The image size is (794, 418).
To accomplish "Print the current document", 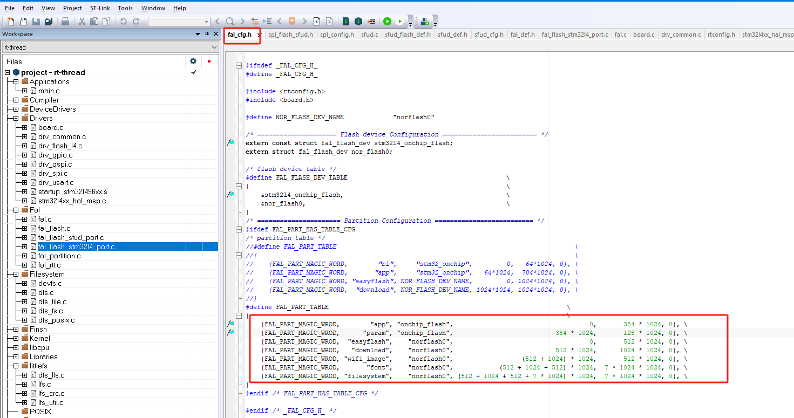I will (65, 22).
